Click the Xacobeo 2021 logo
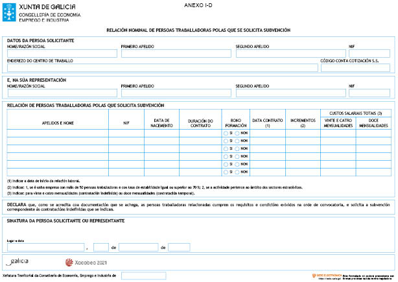 coord(86,263)
